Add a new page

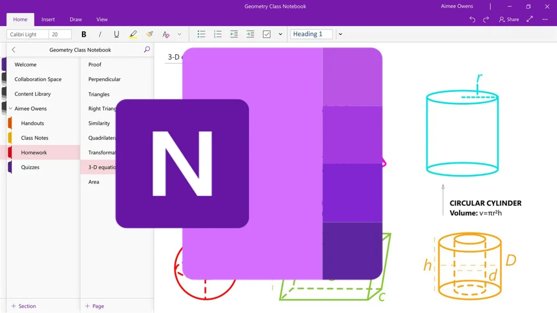(95, 306)
